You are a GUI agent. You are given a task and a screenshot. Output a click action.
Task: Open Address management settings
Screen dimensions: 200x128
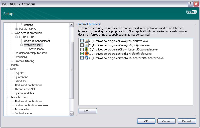tap(37, 41)
